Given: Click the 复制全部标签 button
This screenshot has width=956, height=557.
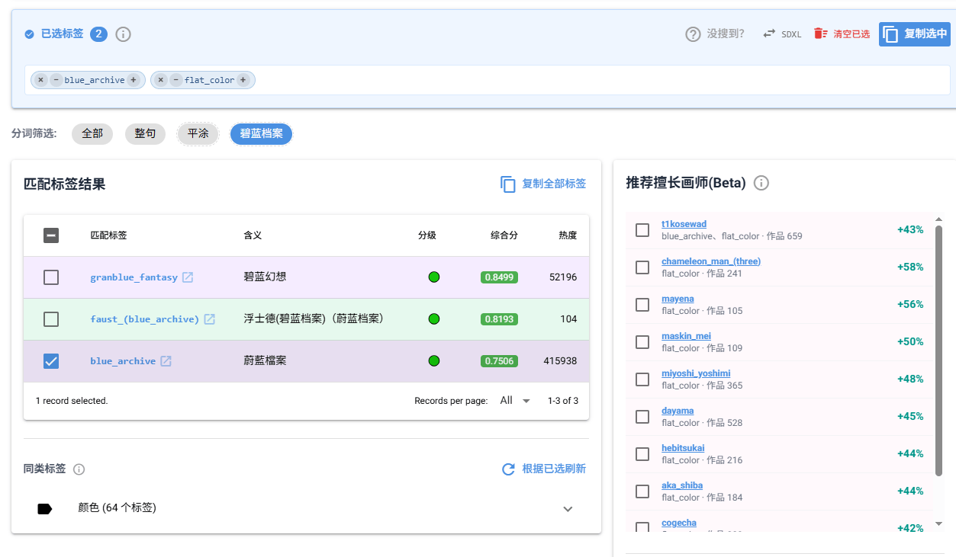Looking at the screenshot, I should [543, 184].
